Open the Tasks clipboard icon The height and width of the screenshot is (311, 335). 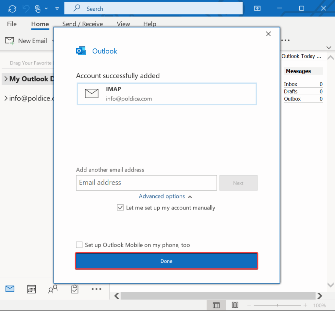(x=75, y=289)
